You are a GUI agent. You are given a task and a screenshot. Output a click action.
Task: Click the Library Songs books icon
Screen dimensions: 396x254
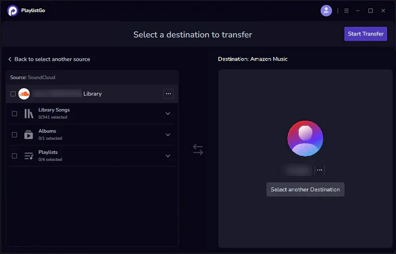29,114
